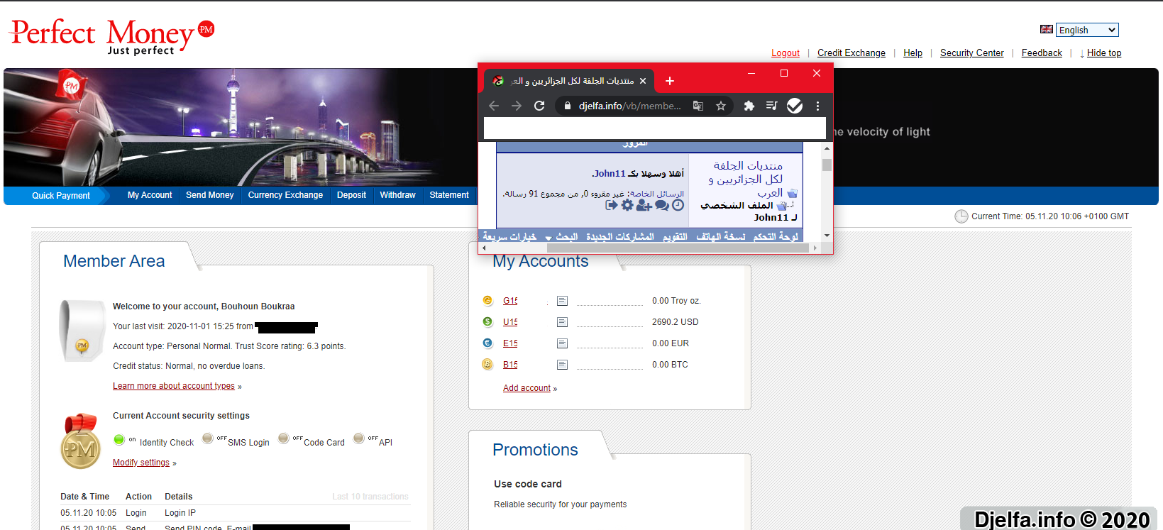
Task: Open statement icon for the BTC account
Action: point(562,365)
